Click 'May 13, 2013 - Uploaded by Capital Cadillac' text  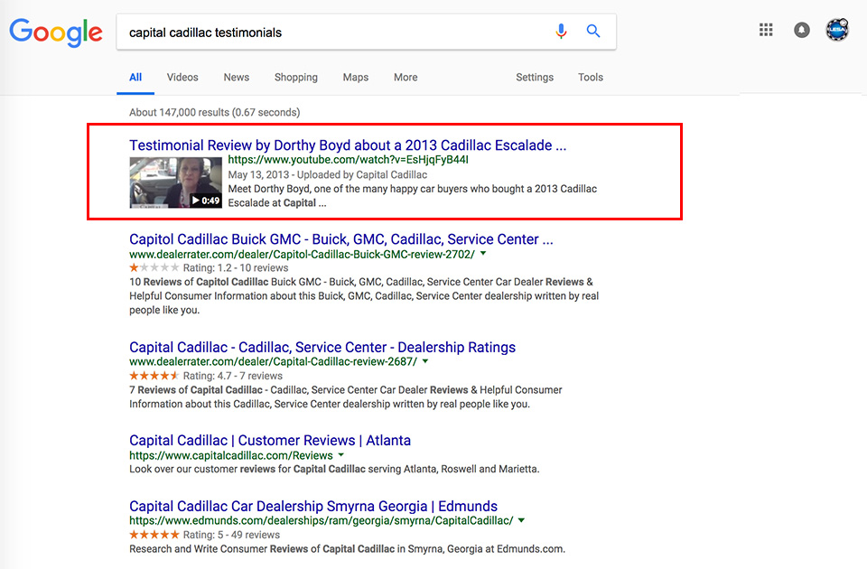327,174
